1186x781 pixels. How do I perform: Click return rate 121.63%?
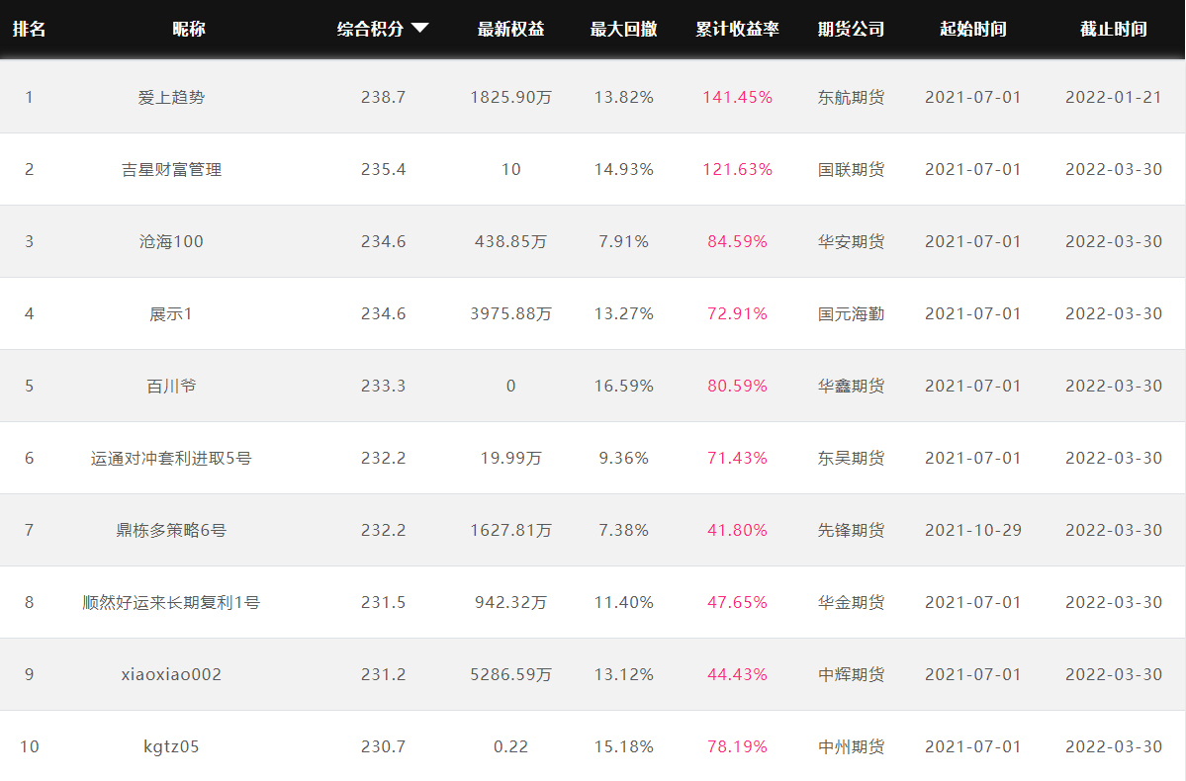(x=738, y=169)
